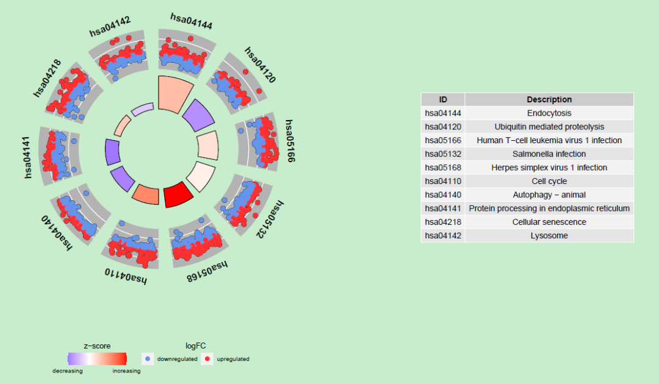659x384 pixels.
Task: Click the blue downregulated legend dot
Action: click(146, 359)
